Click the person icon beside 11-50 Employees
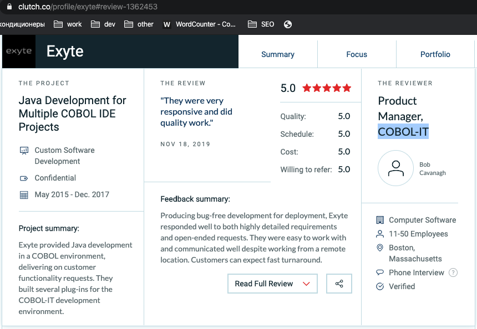Screen dimensions: 477x329 pos(380,234)
